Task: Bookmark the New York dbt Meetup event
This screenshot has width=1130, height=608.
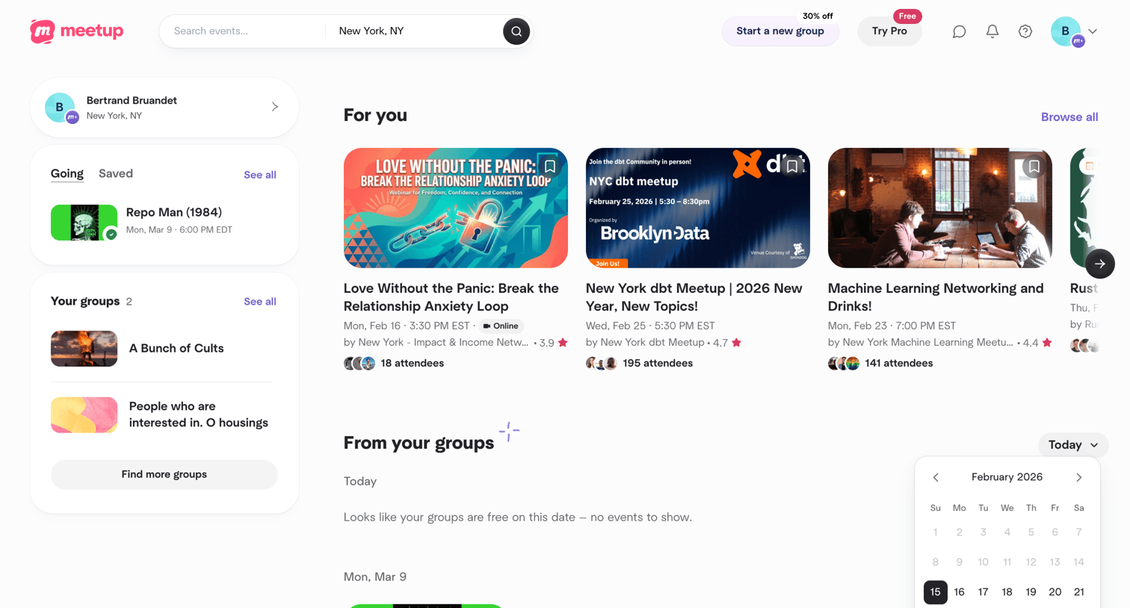Action: click(791, 167)
